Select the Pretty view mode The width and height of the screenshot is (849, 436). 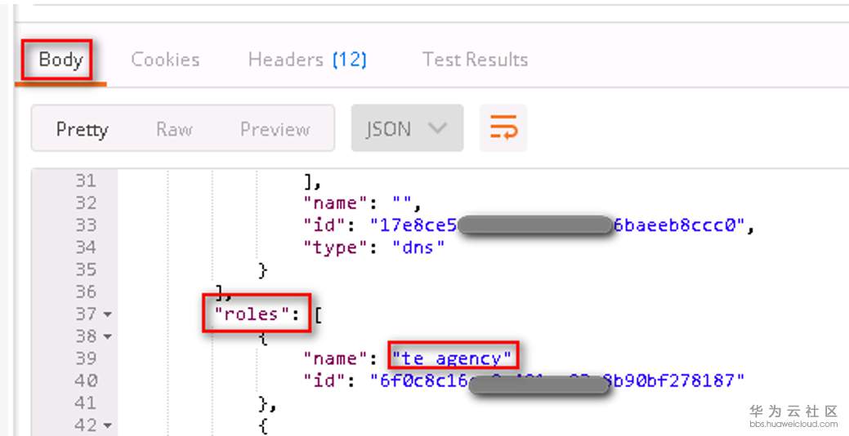(82, 129)
